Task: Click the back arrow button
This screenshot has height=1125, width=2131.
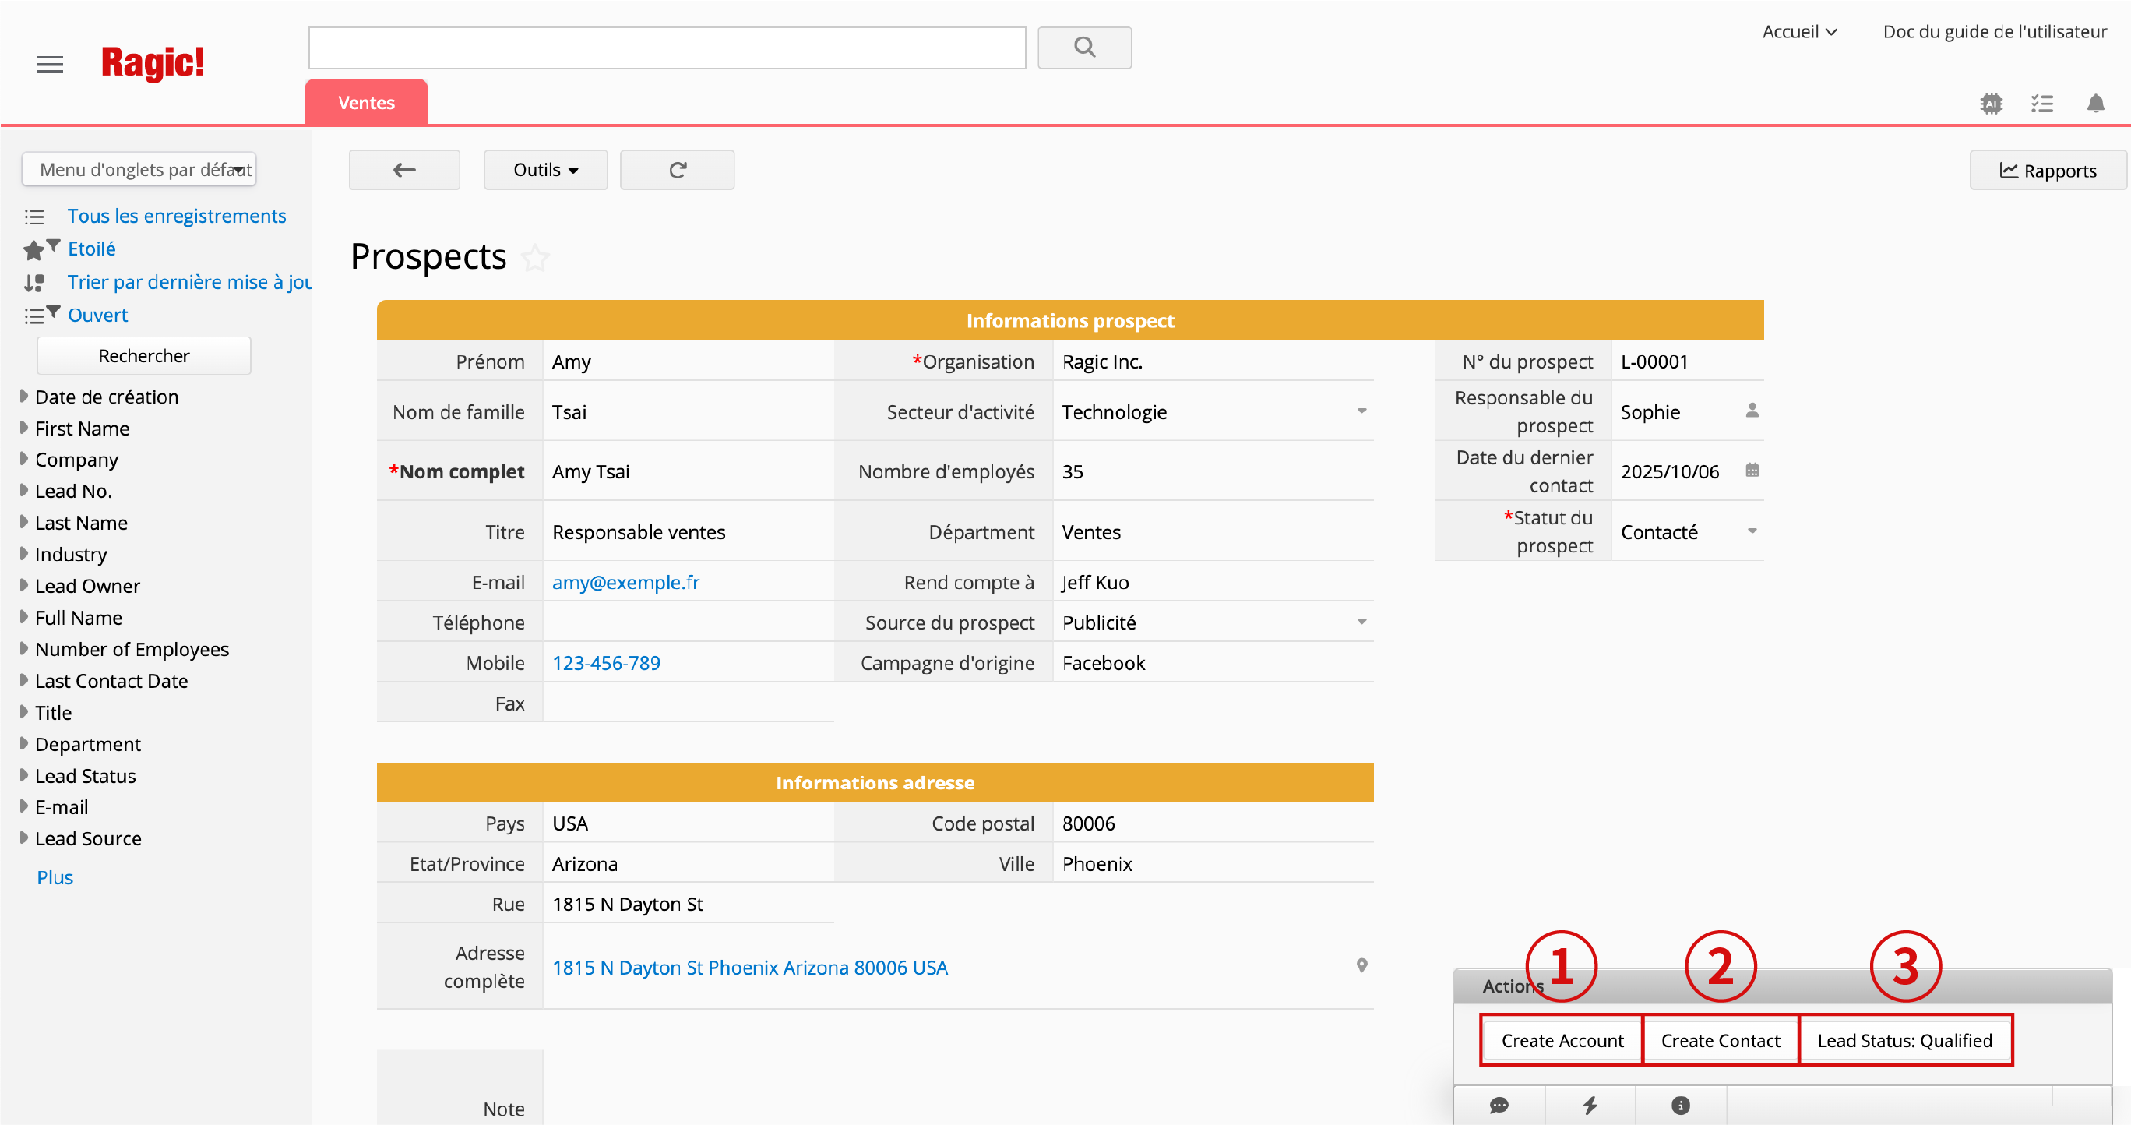Action: coord(403,170)
